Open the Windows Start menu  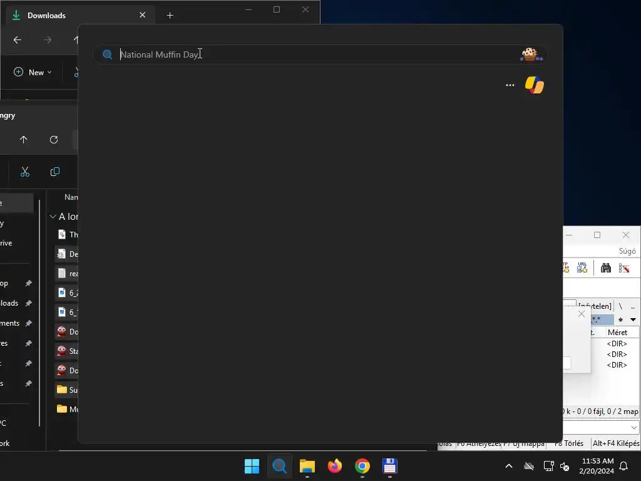252,466
